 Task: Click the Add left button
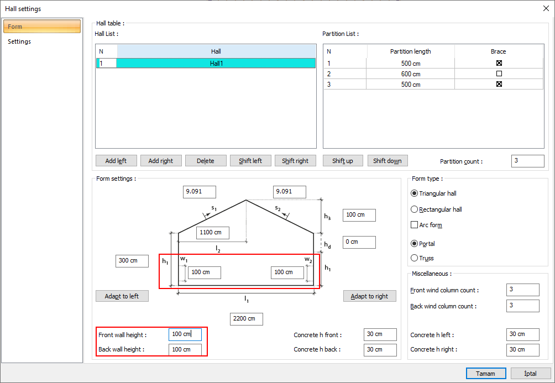(x=116, y=161)
